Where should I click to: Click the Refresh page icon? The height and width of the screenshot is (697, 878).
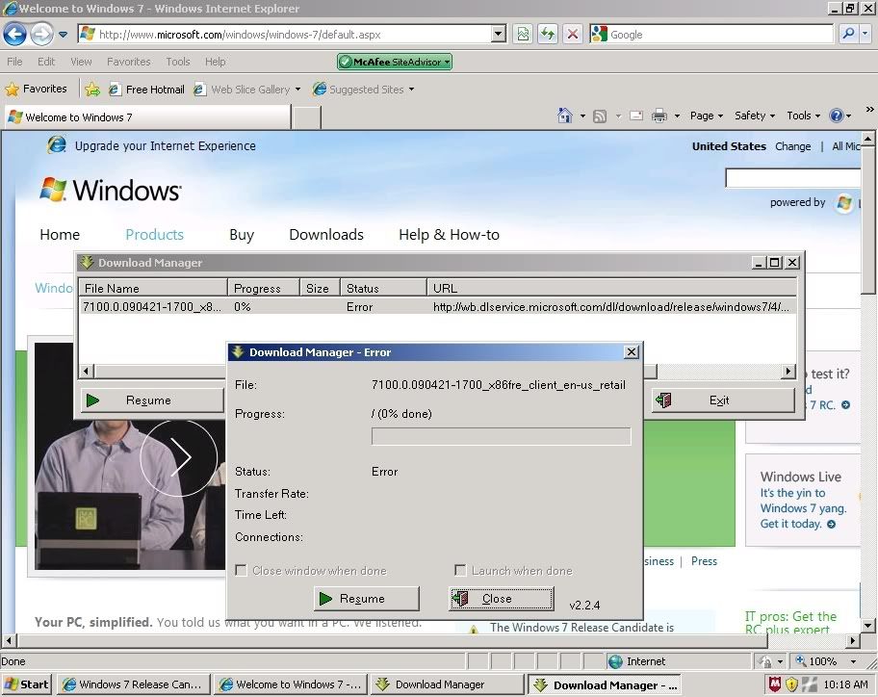point(547,35)
